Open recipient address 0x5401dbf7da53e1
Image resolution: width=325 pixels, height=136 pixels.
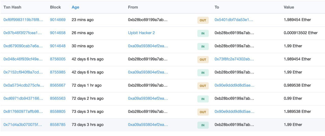point(234,20)
